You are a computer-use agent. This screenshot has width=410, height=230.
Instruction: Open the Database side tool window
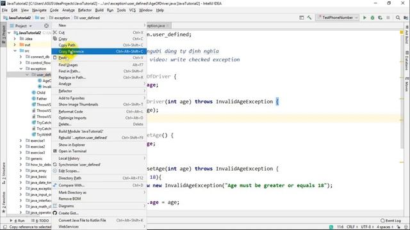click(407, 61)
